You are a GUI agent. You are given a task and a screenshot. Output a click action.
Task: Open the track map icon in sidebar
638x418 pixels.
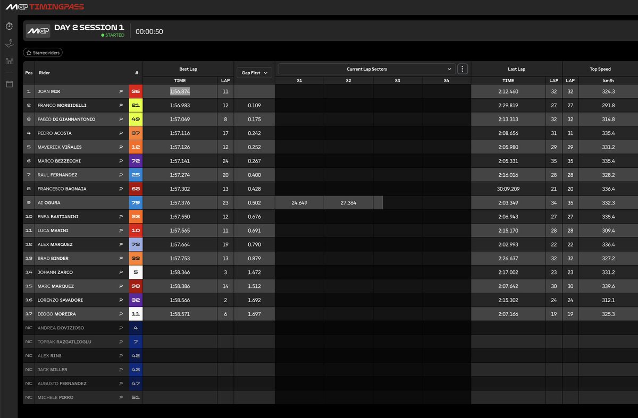click(x=9, y=44)
